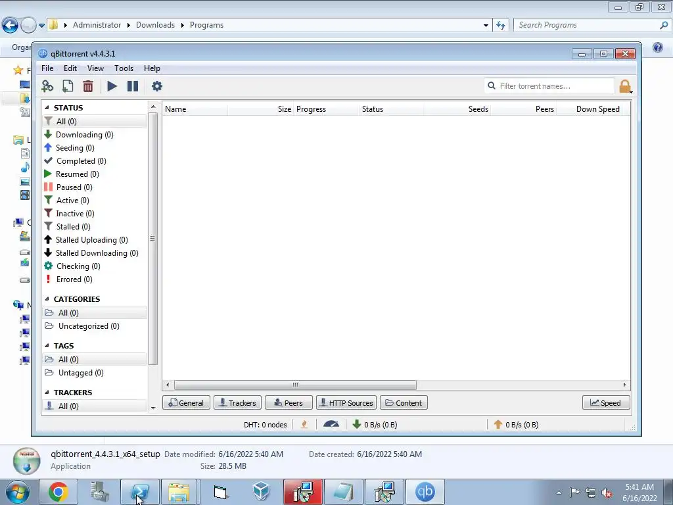This screenshot has height=505, width=673.
Task: Collapse the TRACKERS section
Action: pyautogui.click(x=47, y=393)
